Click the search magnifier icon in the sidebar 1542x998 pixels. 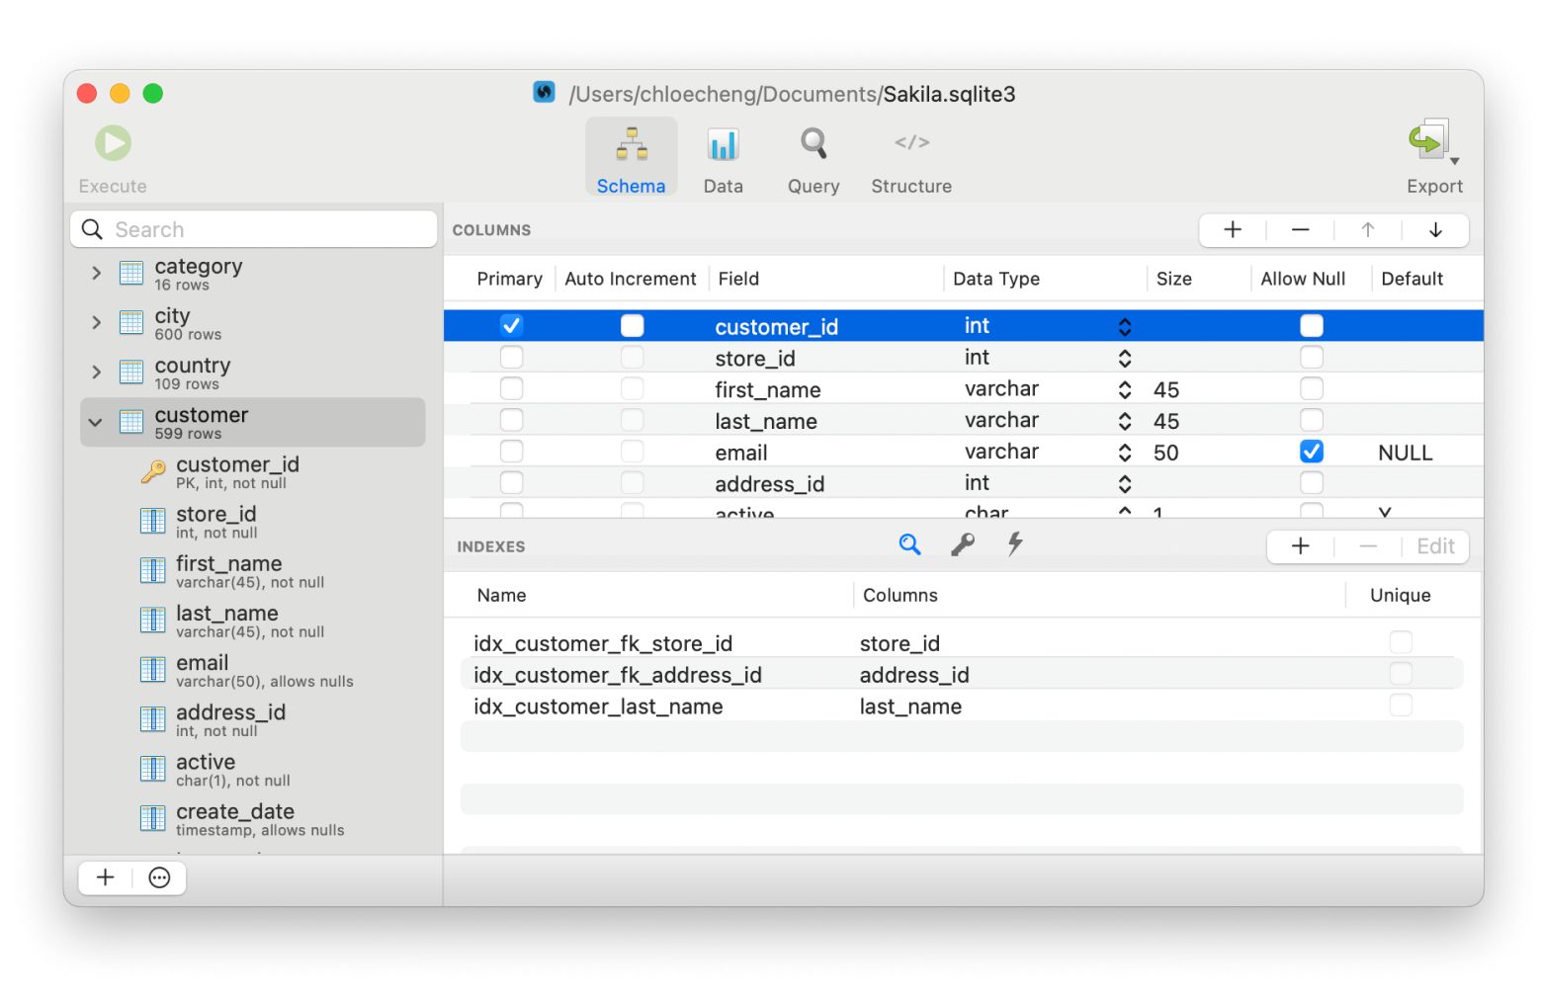[92, 229]
